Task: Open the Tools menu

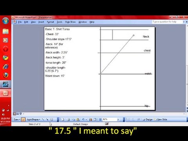Action: click(x=60, y=22)
